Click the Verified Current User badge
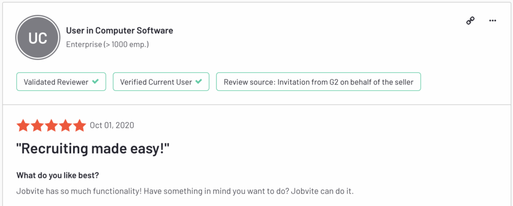This screenshot has height=206, width=513. coord(161,81)
